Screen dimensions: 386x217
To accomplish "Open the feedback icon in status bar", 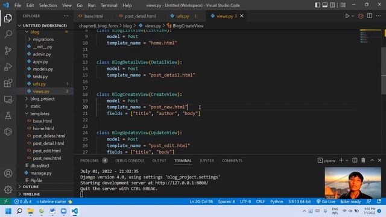I will 369,201.
